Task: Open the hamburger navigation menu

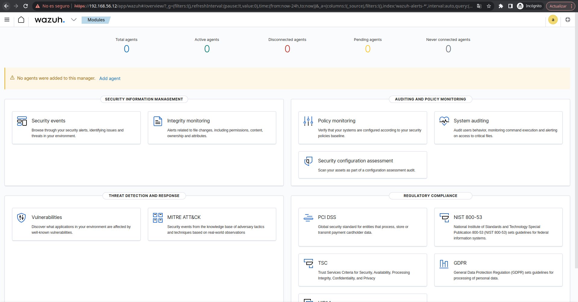Action: 7,20
